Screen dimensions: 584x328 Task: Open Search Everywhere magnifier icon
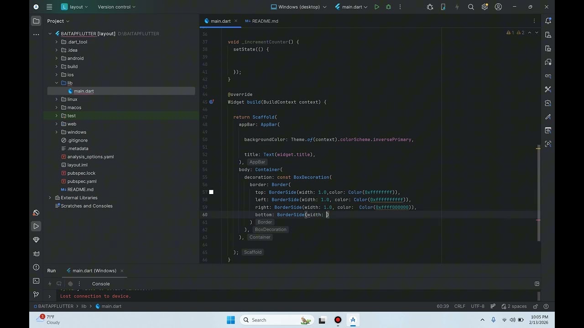471,7
